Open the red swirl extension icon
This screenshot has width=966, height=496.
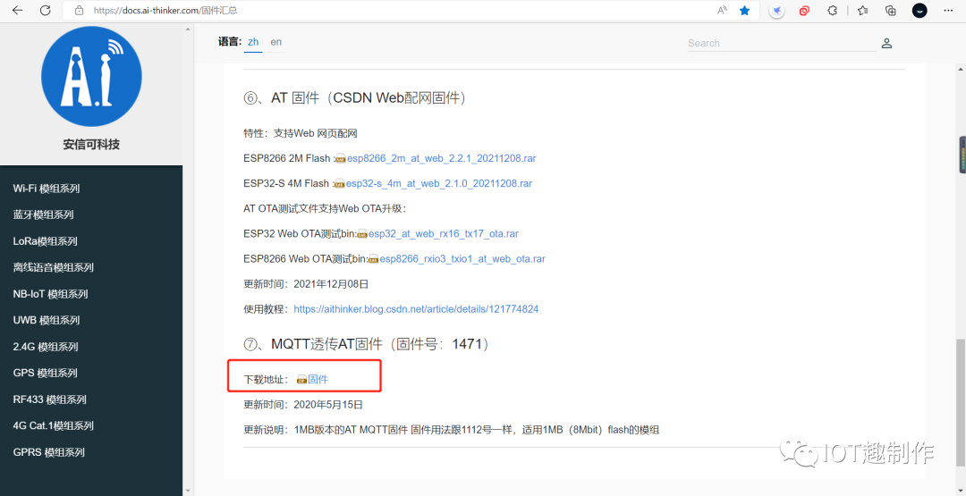coord(804,11)
